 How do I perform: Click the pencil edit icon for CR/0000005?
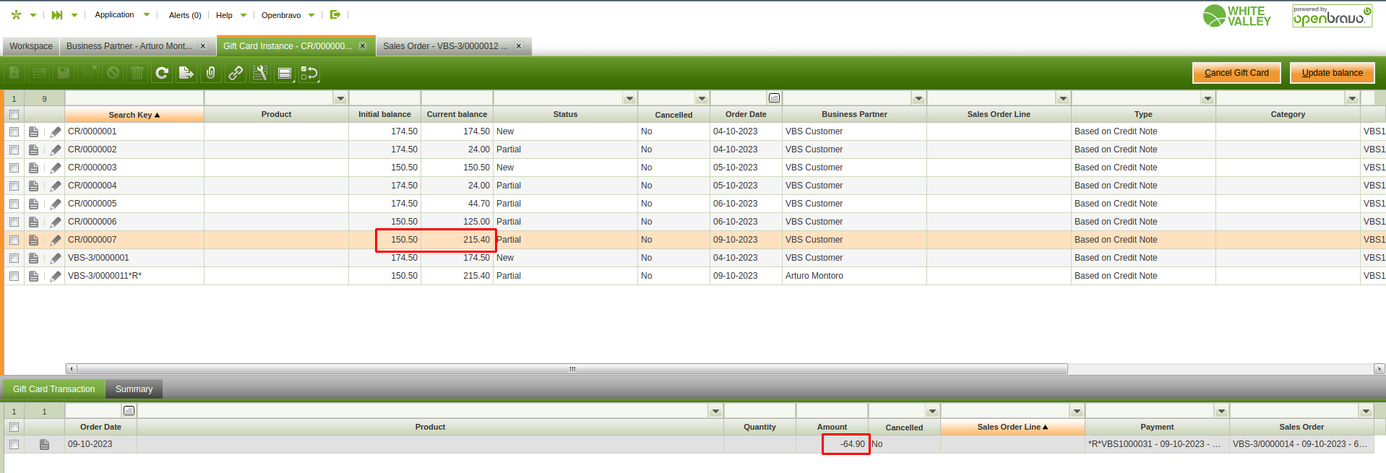(x=56, y=204)
